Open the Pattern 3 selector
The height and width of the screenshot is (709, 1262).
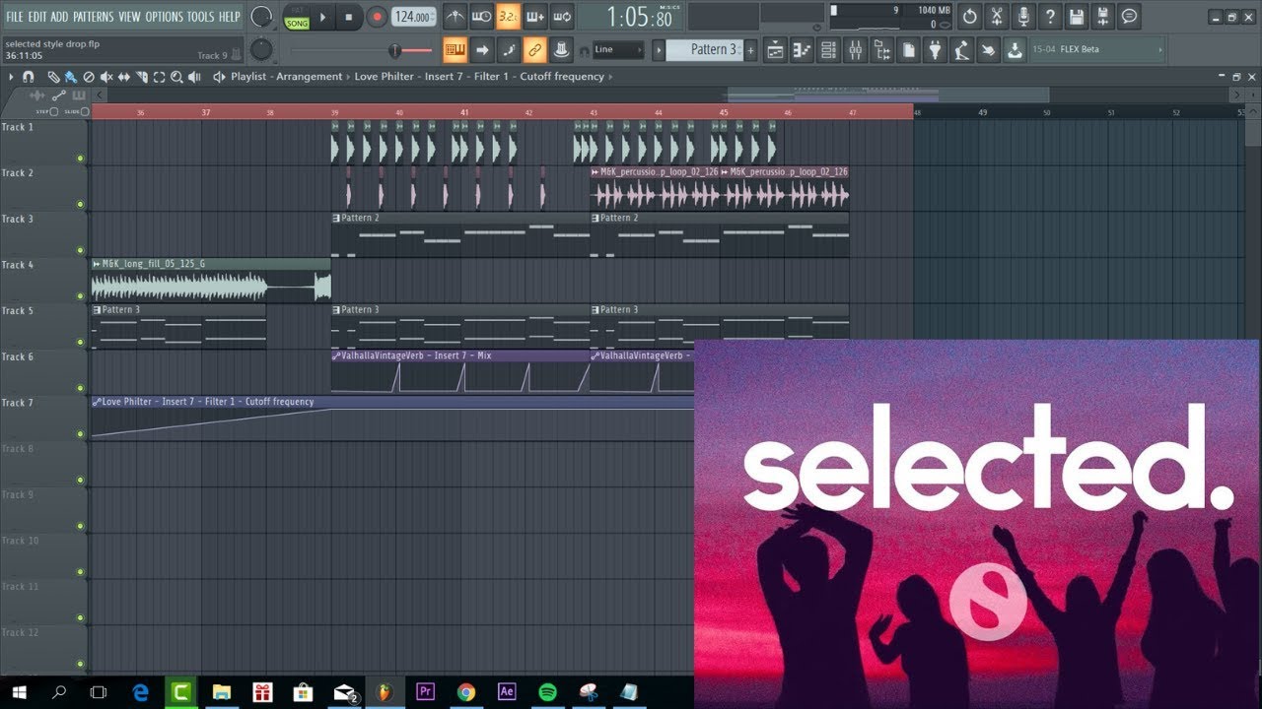[705, 49]
